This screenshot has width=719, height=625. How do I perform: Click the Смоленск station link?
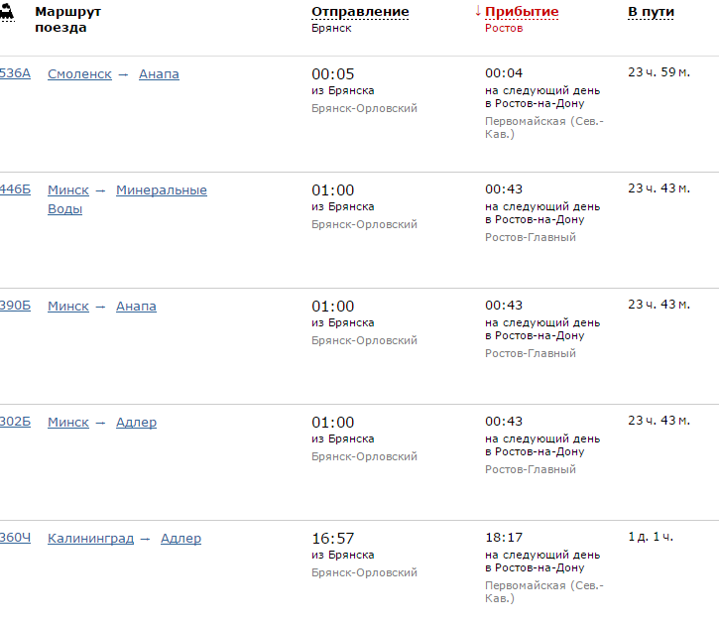click(x=79, y=74)
